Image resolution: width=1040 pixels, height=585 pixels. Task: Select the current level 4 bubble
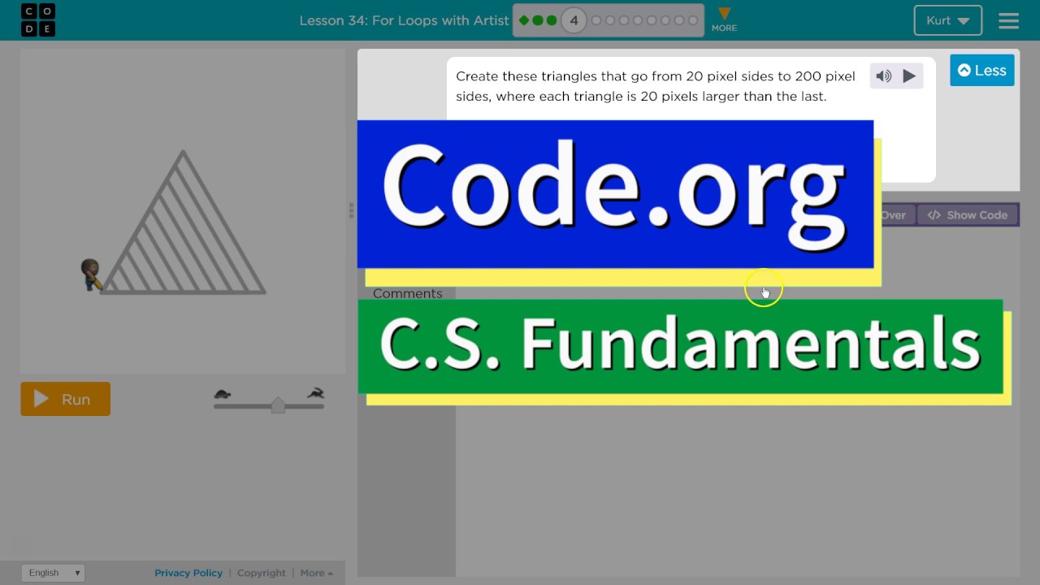point(574,20)
